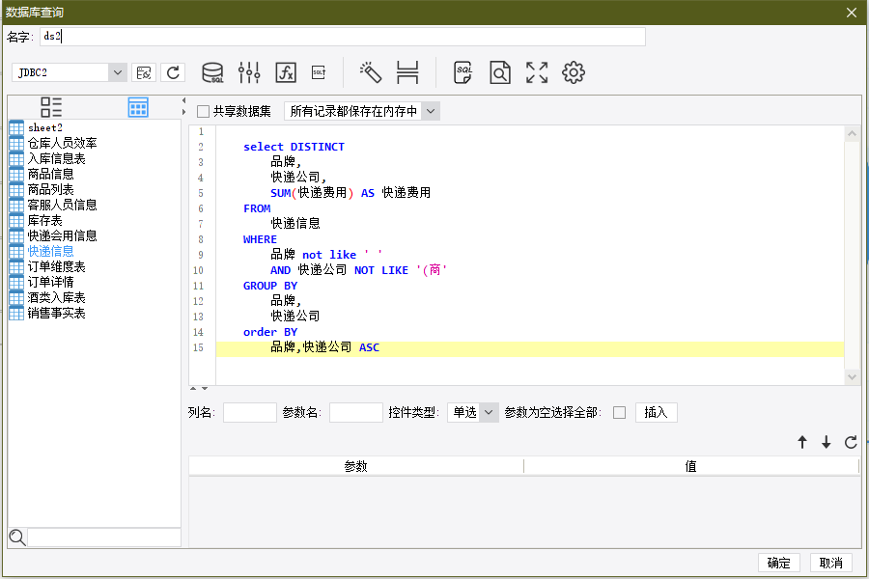Enable the 共享数据集 checkbox
This screenshot has height=579, width=869.
point(204,111)
